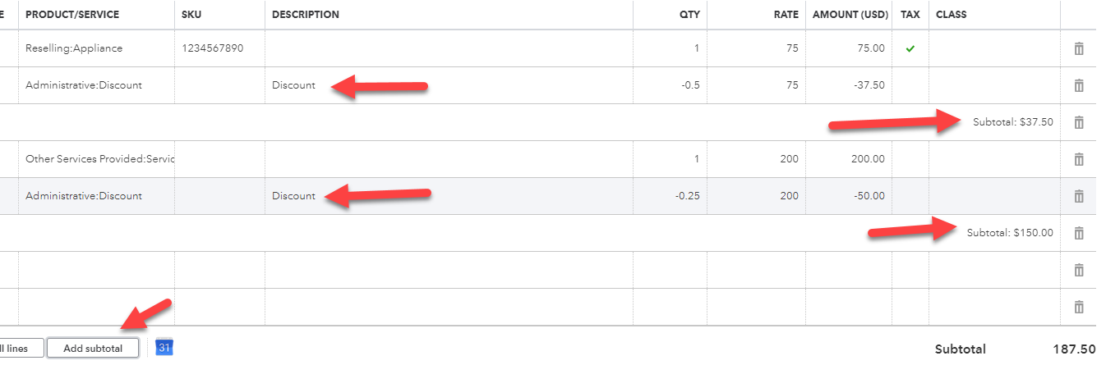Remove the $150.00 subtotal row
The width and height of the screenshot is (1106, 365).
pyautogui.click(x=1079, y=233)
